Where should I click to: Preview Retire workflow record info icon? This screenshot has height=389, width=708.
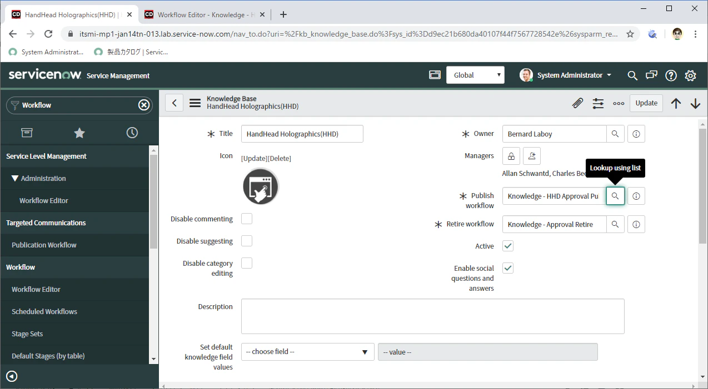[636, 224]
